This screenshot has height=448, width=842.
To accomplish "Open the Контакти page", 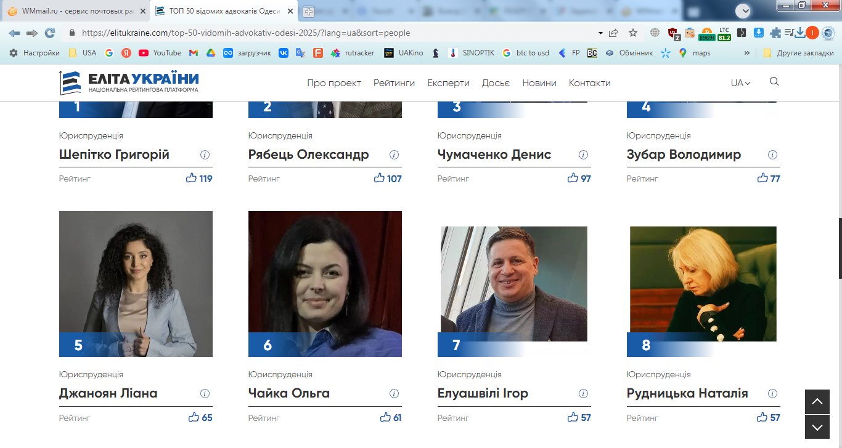I will pyautogui.click(x=589, y=83).
